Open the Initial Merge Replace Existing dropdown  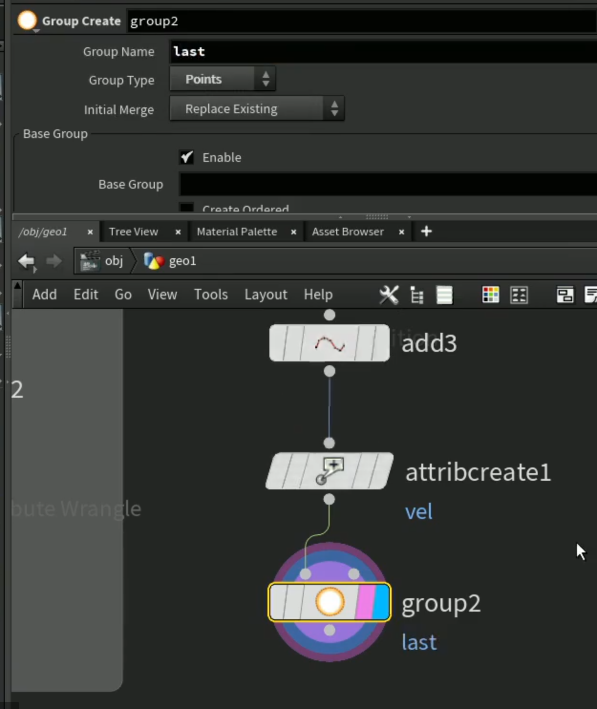[257, 108]
